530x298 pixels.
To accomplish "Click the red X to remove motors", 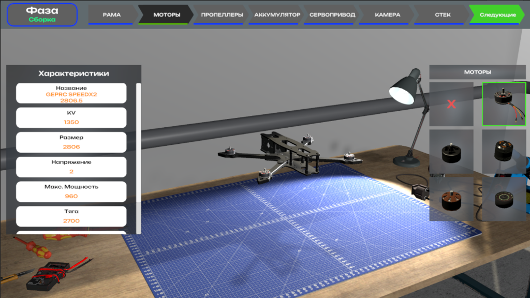I will point(451,105).
